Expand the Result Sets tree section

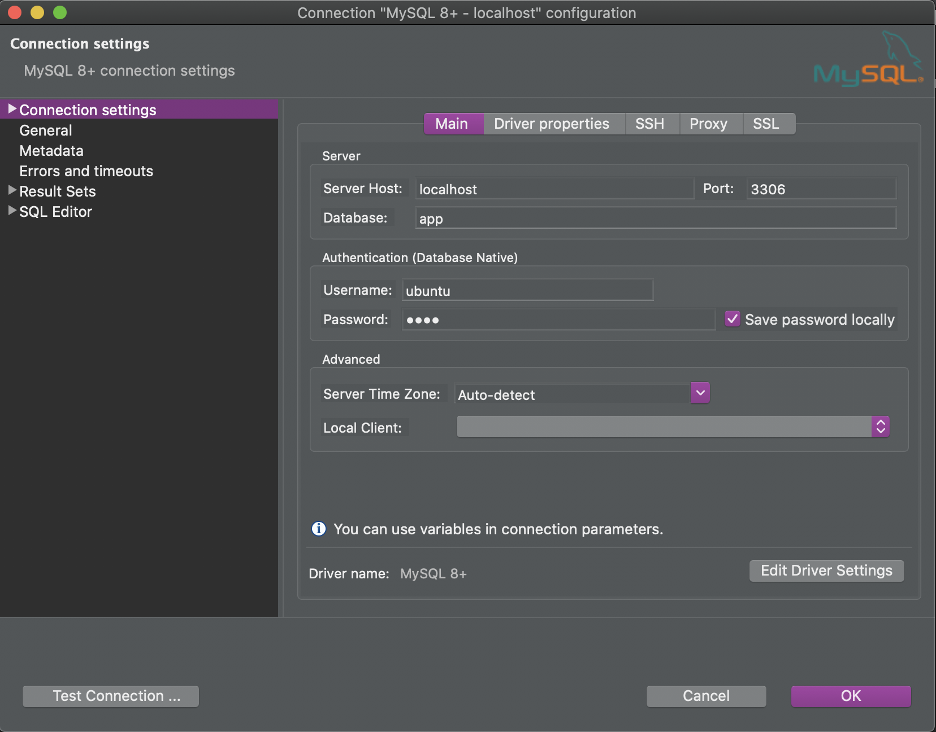click(11, 190)
